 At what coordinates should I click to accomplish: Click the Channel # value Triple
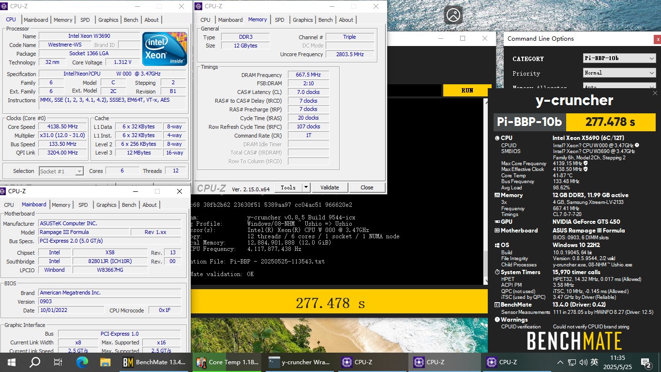coord(349,37)
